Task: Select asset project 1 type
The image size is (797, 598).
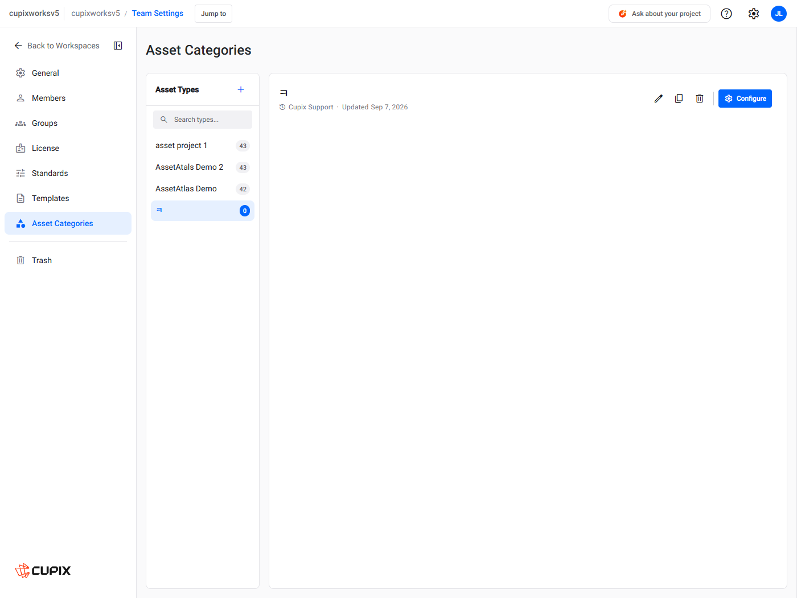Action: click(x=203, y=146)
